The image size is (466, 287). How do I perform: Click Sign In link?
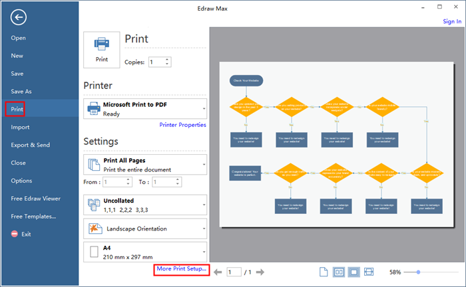click(452, 21)
